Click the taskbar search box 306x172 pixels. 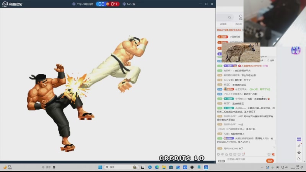[121, 167]
